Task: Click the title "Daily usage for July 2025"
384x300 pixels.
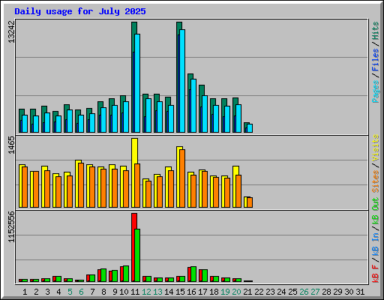Action: point(80,11)
